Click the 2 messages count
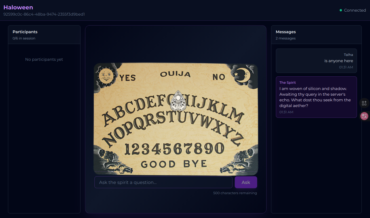The width and height of the screenshot is (370, 218). click(286, 38)
